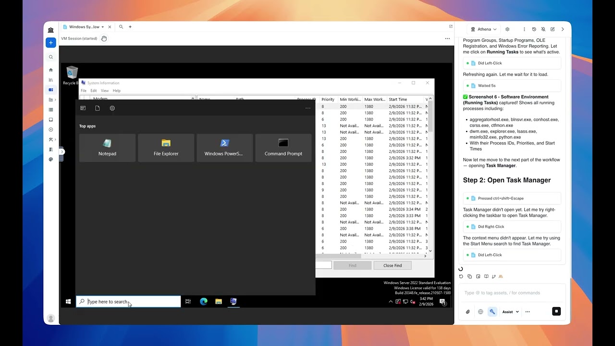Launch Command Prompt from Top apps
The image size is (615, 346).
click(283, 148)
